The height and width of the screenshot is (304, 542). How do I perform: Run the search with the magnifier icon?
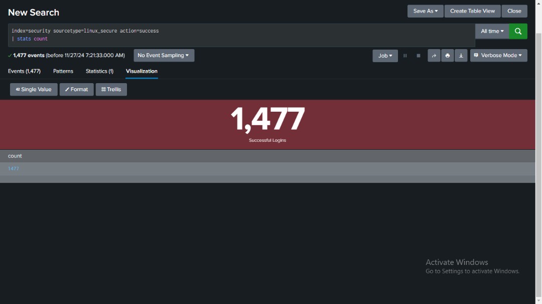pyautogui.click(x=518, y=31)
